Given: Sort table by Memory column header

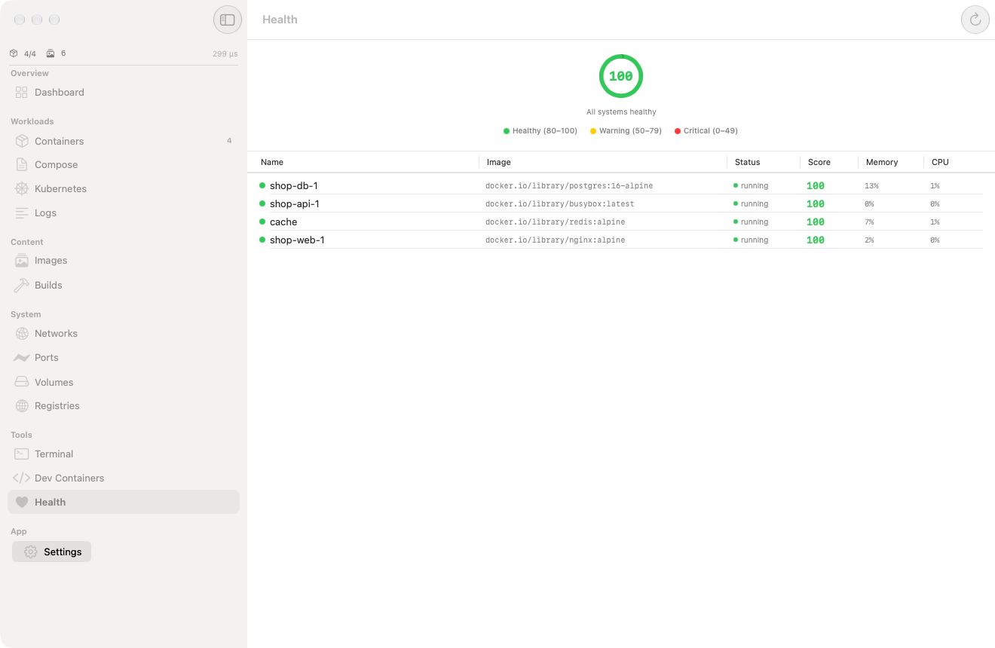Looking at the screenshot, I should pyautogui.click(x=882, y=162).
